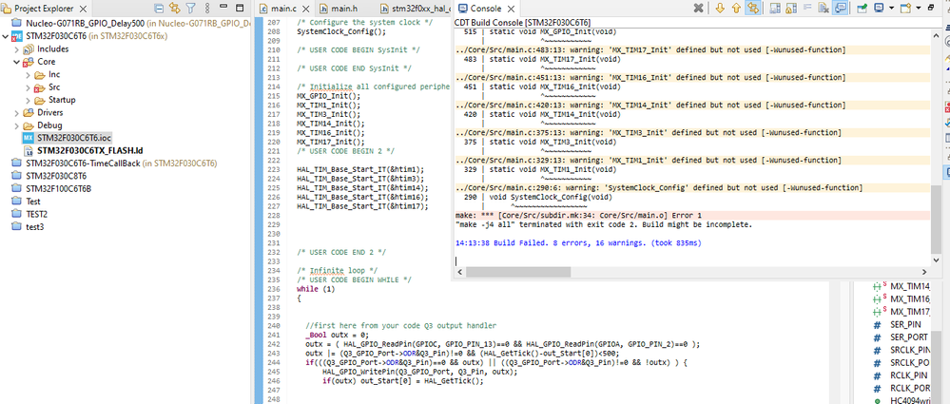Click MX_TIM17_Init warning link in console
Image resolution: width=950 pixels, height=404 pixels.
(x=650, y=50)
